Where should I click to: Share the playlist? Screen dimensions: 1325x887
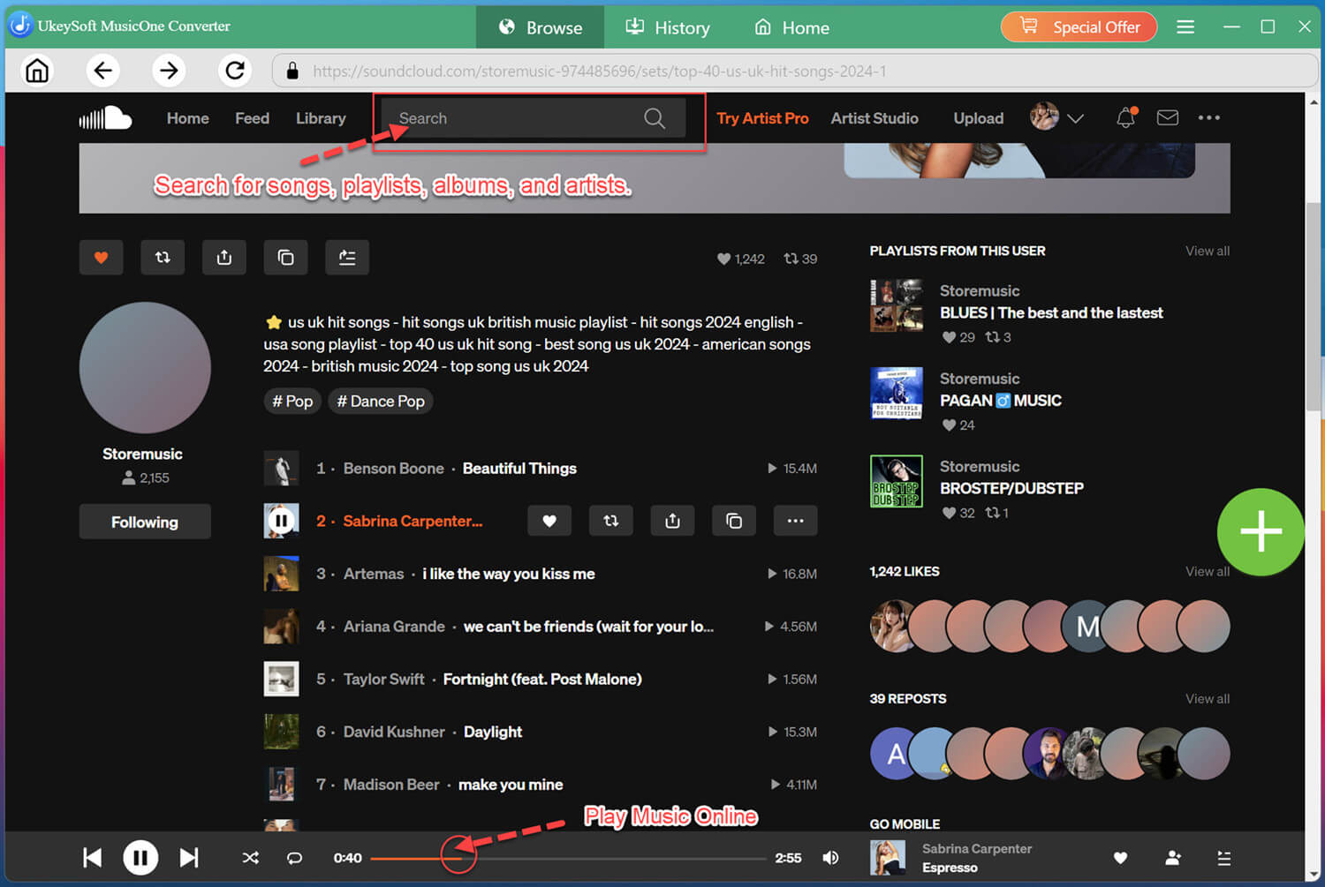click(x=224, y=258)
